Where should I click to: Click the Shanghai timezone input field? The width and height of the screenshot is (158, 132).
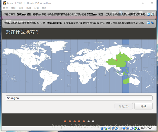pos(79,98)
